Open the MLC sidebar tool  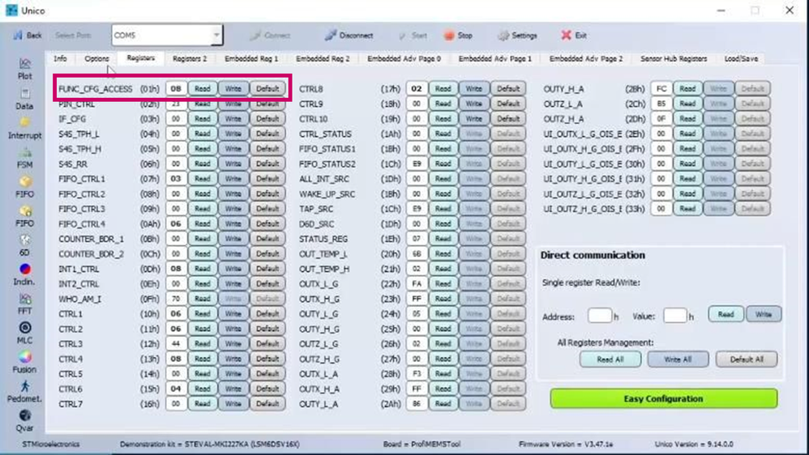point(24,334)
